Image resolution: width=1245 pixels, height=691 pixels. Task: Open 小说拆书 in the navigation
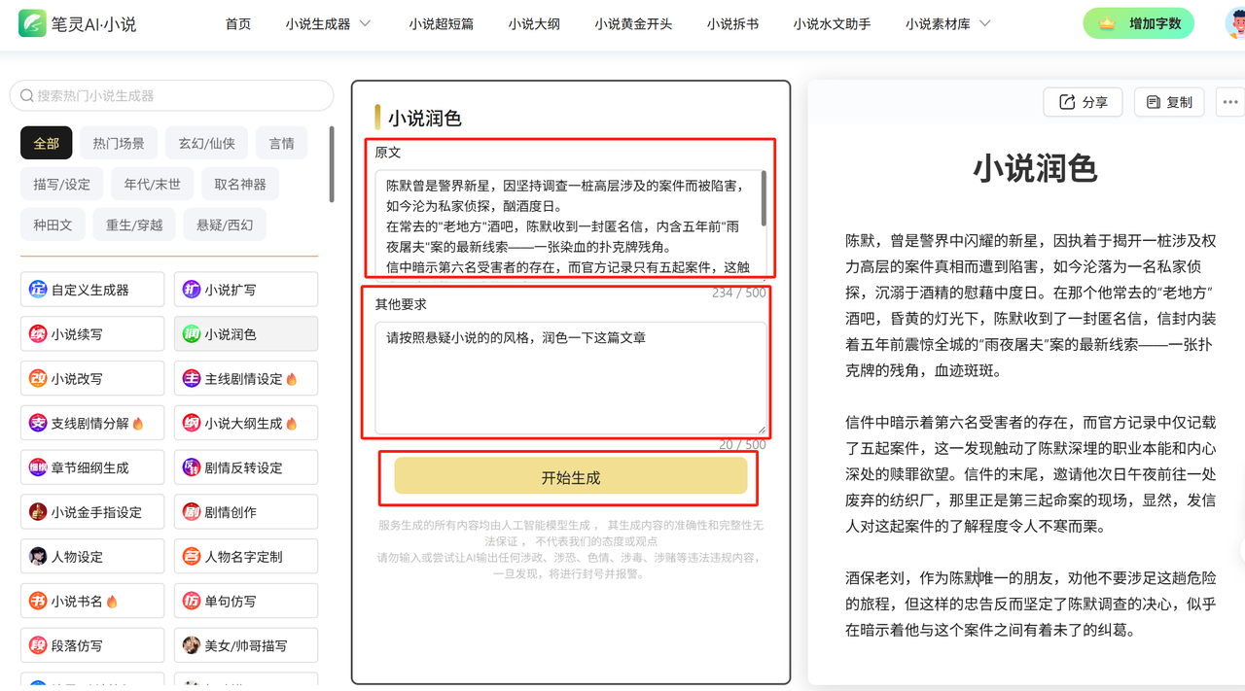click(732, 24)
